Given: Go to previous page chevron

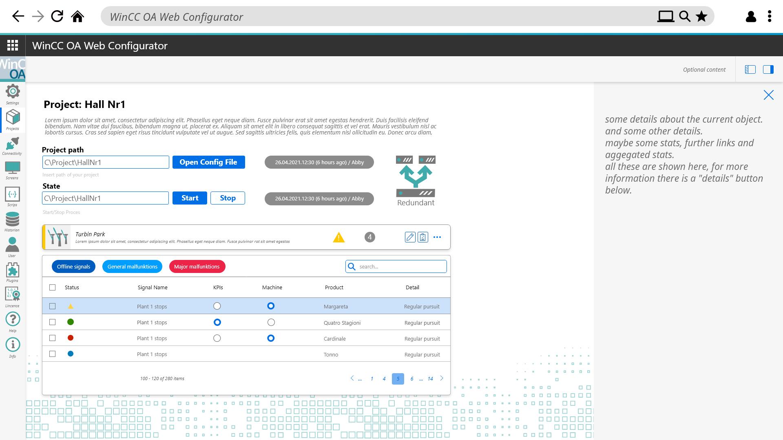Looking at the screenshot, I should tap(352, 378).
